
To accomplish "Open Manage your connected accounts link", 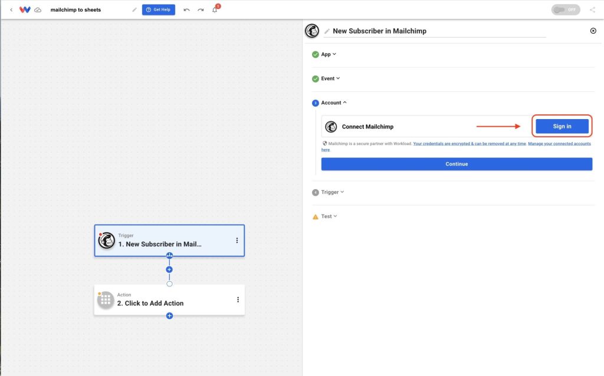I will click(559, 144).
